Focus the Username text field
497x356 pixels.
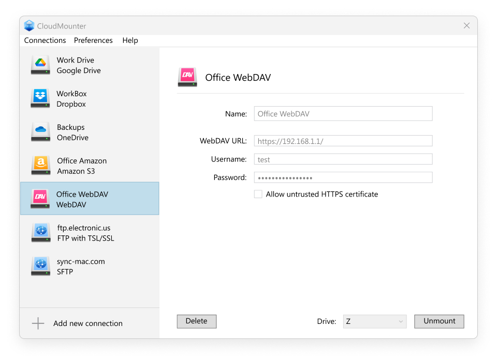[343, 159]
